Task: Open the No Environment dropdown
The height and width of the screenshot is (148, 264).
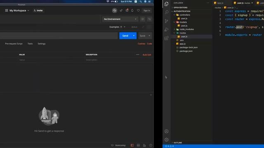Action: point(120,19)
